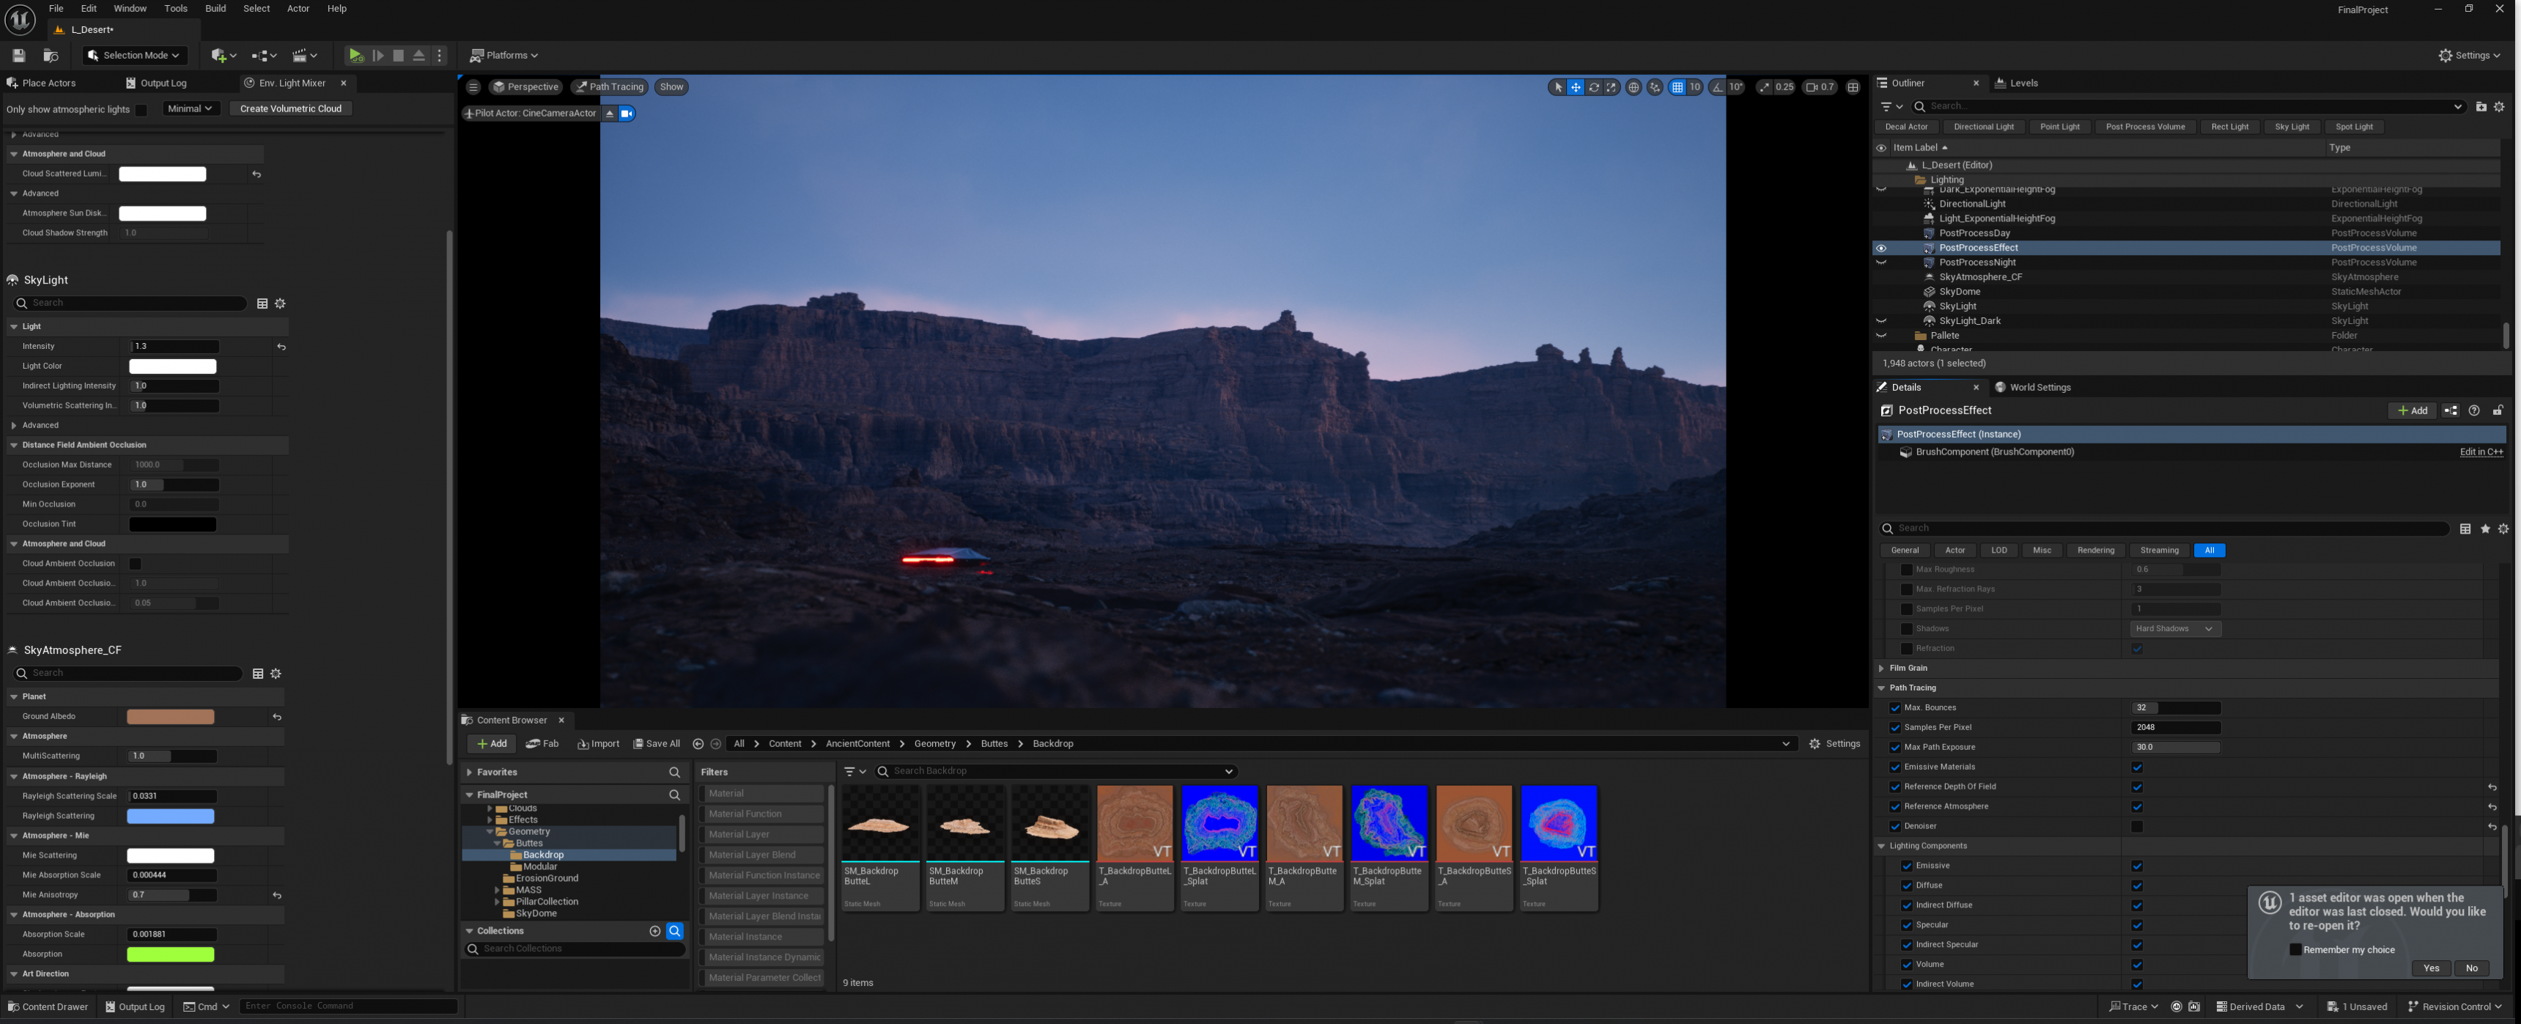Screen dimensions: 2521x1024
Task: Open documentation help icon in Details panel
Action: [x=2474, y=411]
